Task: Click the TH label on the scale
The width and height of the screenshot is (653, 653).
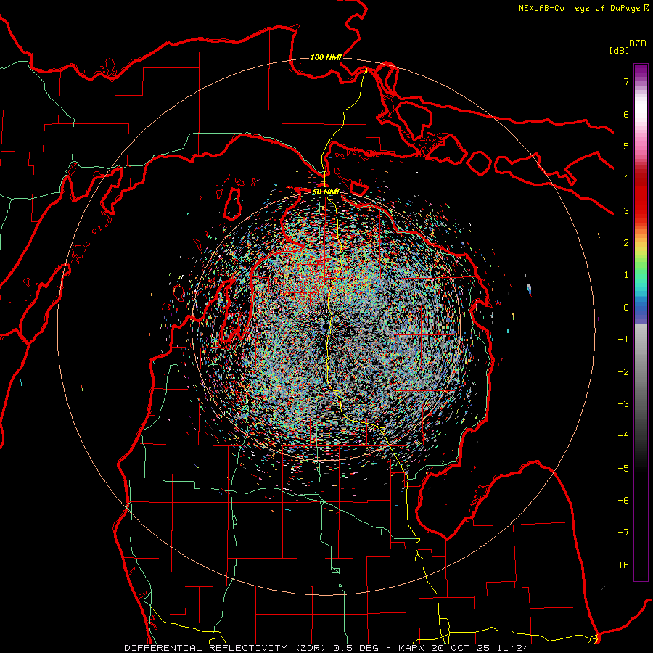Action: 623,565
